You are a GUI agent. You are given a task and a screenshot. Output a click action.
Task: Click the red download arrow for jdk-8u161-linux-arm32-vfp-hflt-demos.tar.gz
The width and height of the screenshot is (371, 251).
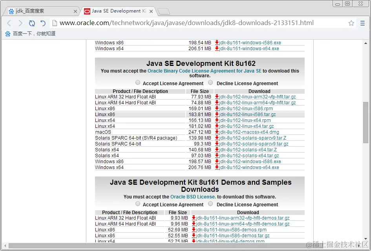[194, 218]
